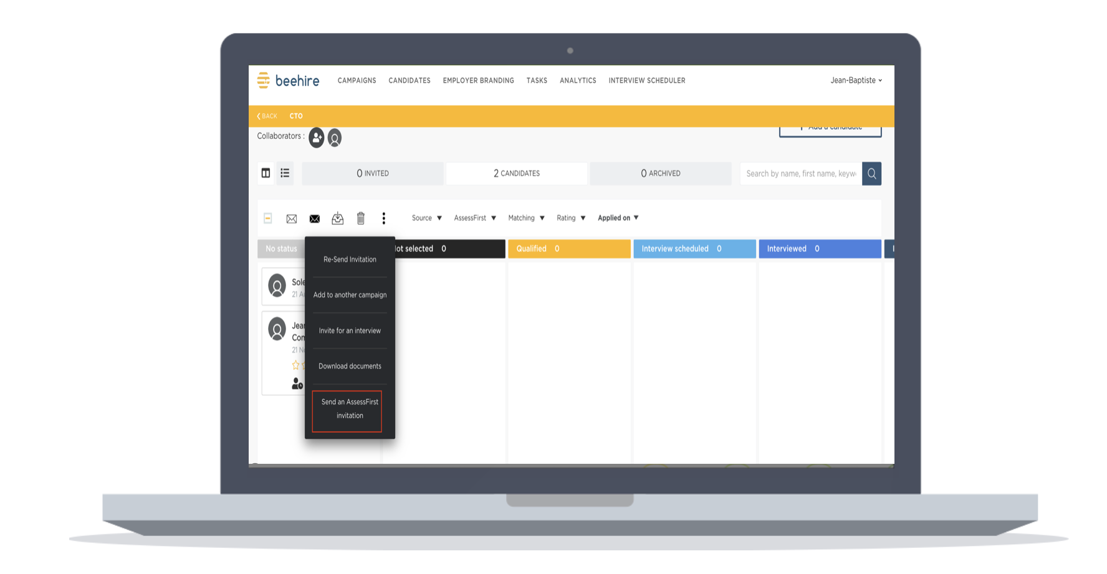Switch to kanban board view
The height and width of the screenshot is (574, 1107).
[x=266, y=173]
